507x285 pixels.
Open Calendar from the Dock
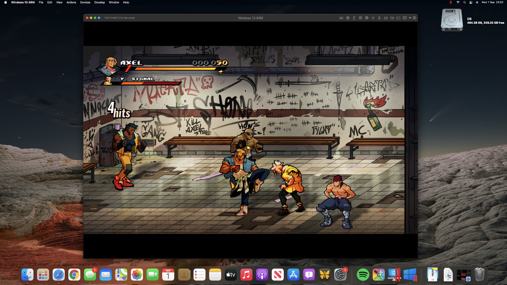(168, 274)
